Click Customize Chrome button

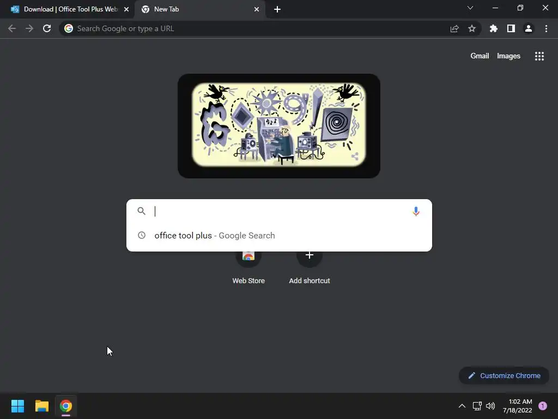coord(504,375)
